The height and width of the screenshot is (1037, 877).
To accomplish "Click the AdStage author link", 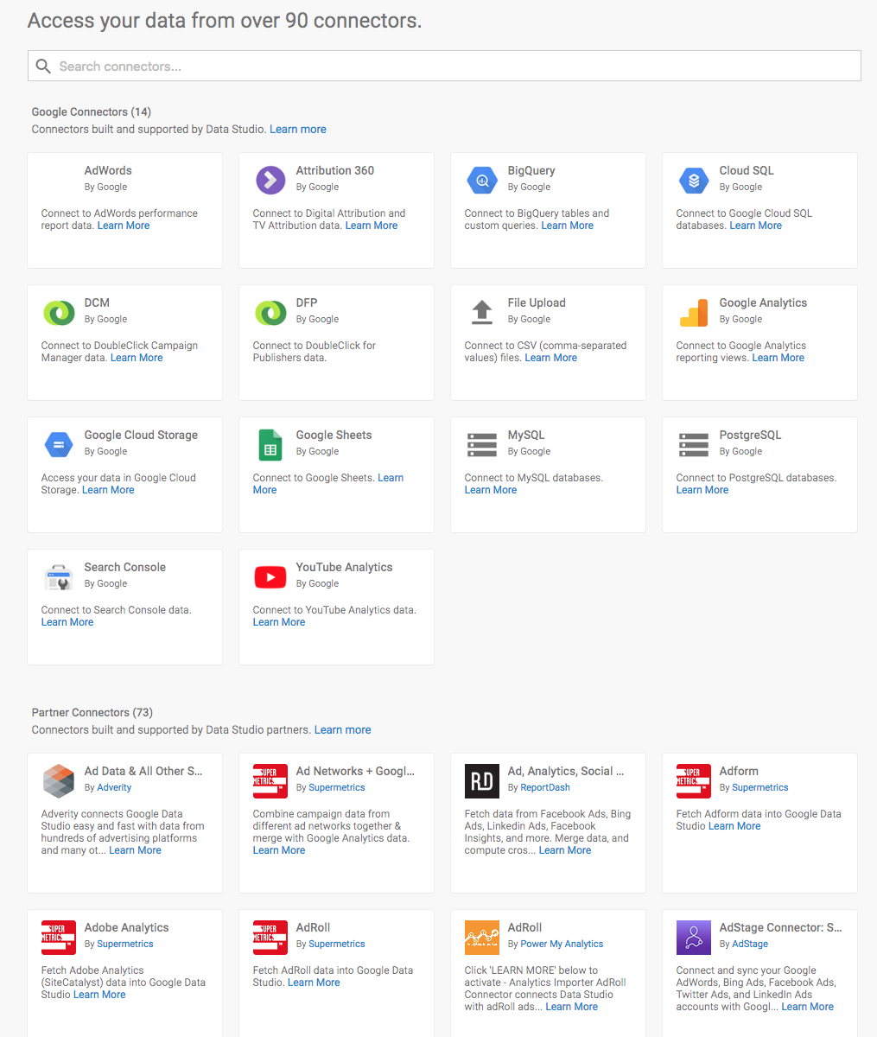I will (750, 944).
